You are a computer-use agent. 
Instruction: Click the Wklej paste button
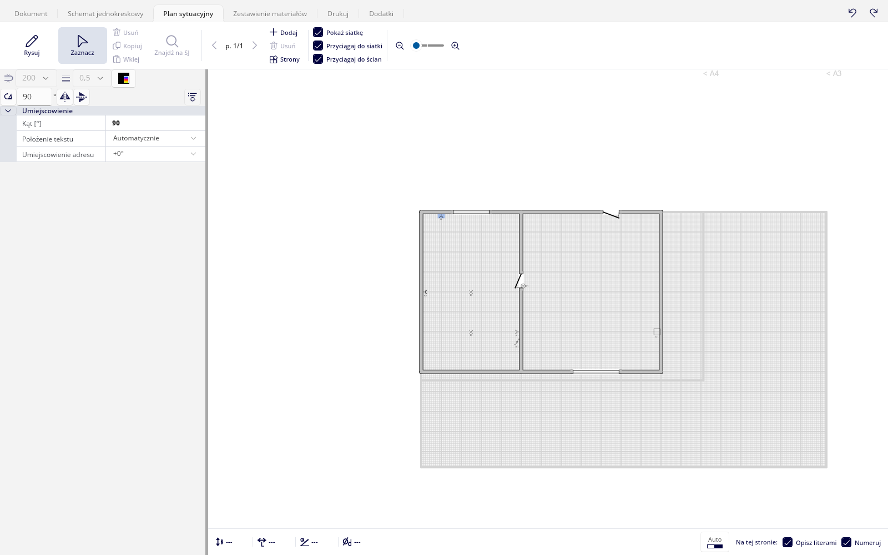point(126,59)
